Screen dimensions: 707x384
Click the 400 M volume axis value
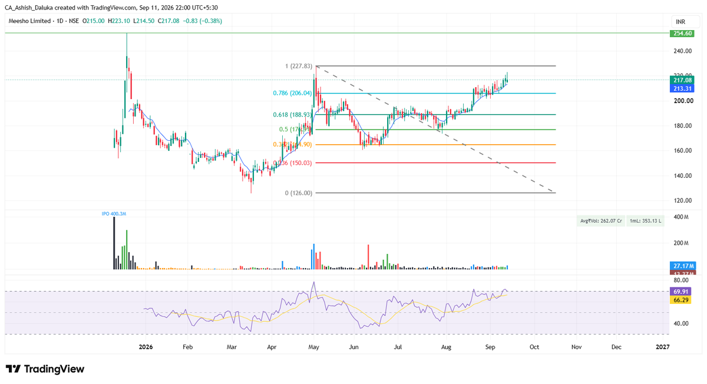682,218
